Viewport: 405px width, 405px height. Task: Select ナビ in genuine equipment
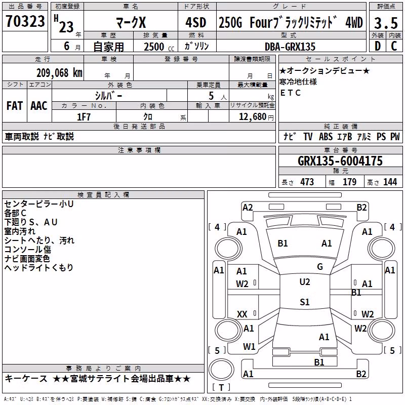tap(290, 136)
